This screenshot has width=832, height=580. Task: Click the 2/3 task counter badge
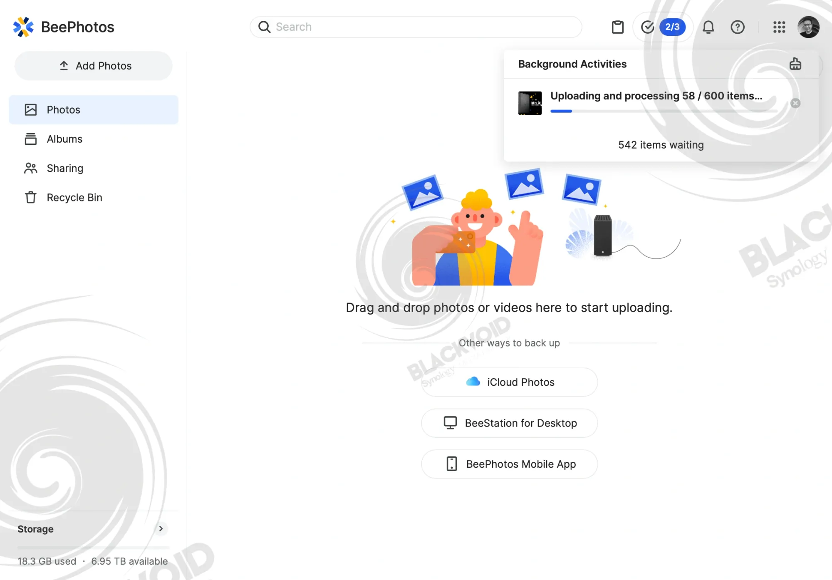click(x=672, y=27)
